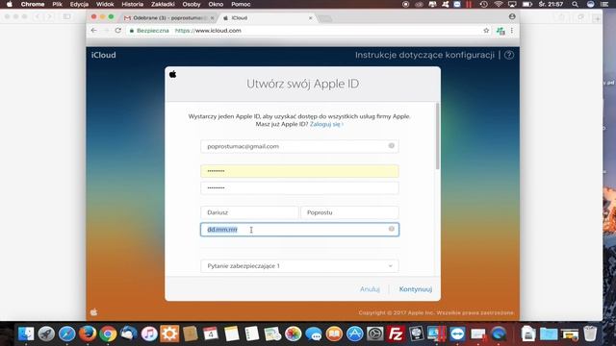Open Thunderbird from the dock
The width and height of the screenshot is (616, 346).
pos(128,334)
